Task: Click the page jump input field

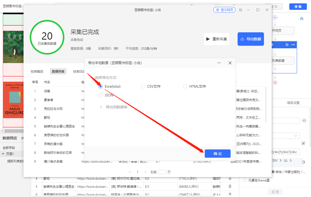Action: [x=162, y=172]
